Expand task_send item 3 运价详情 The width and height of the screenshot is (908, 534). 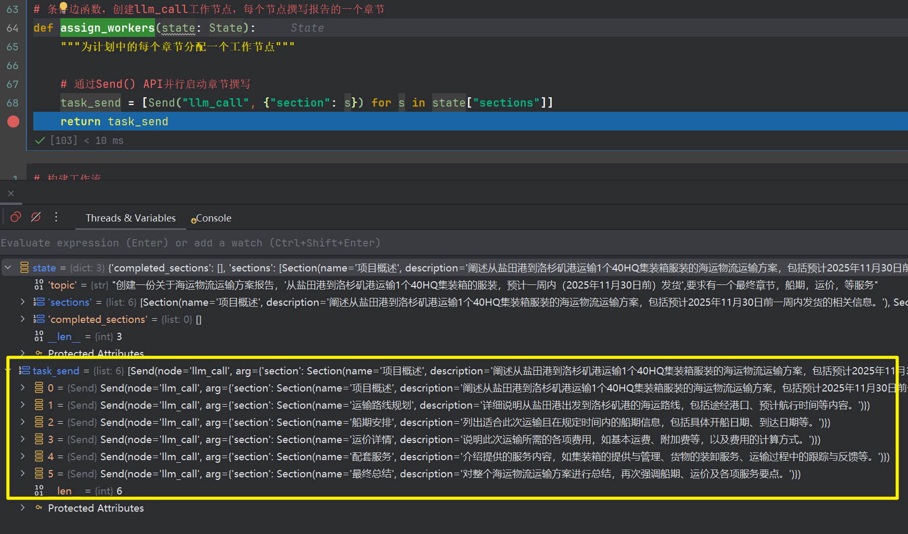coord(22,439)
